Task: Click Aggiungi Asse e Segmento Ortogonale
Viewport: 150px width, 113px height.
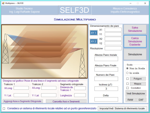Action: click(23, 101)
